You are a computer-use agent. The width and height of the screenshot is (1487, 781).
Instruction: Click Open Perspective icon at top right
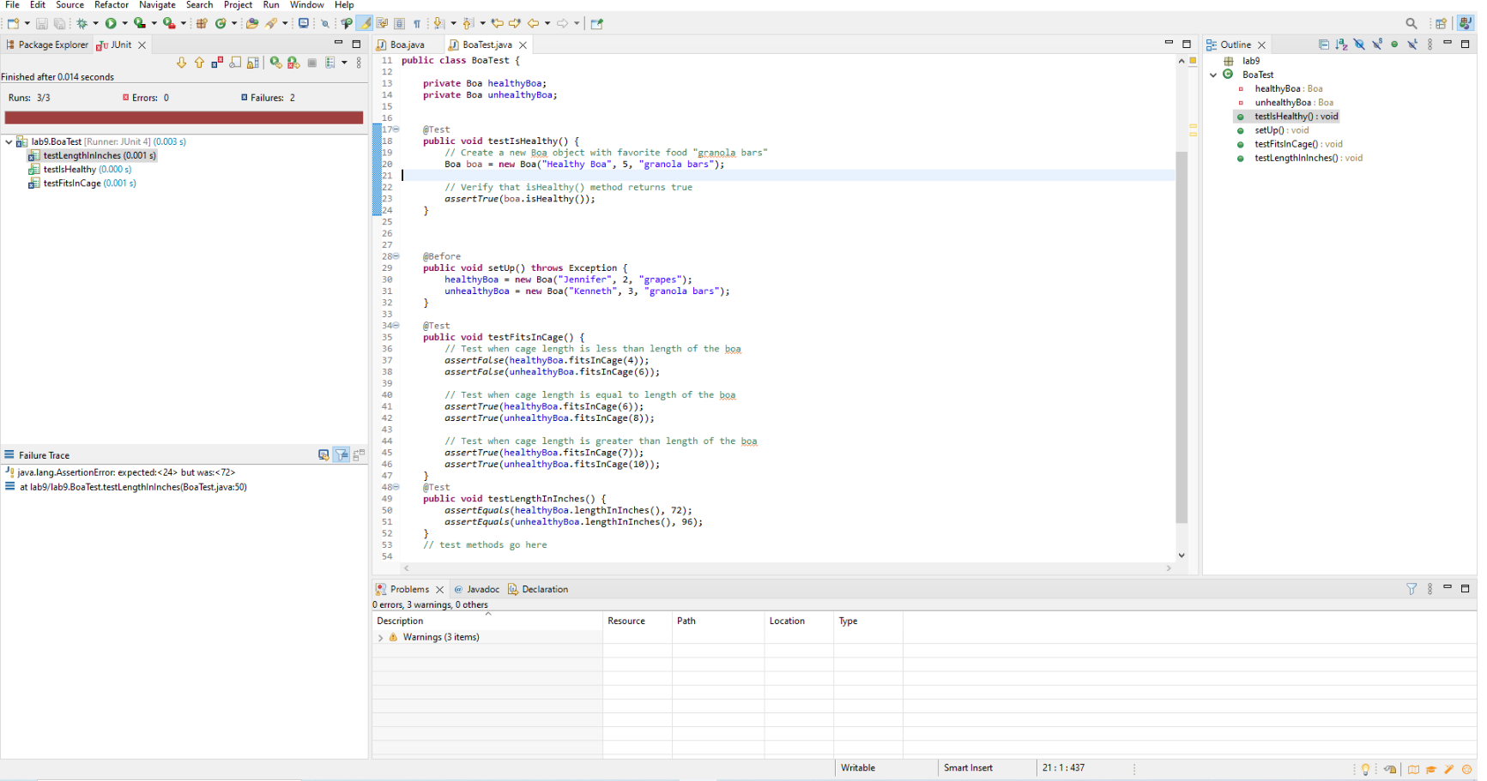(x=1442, y=23)
